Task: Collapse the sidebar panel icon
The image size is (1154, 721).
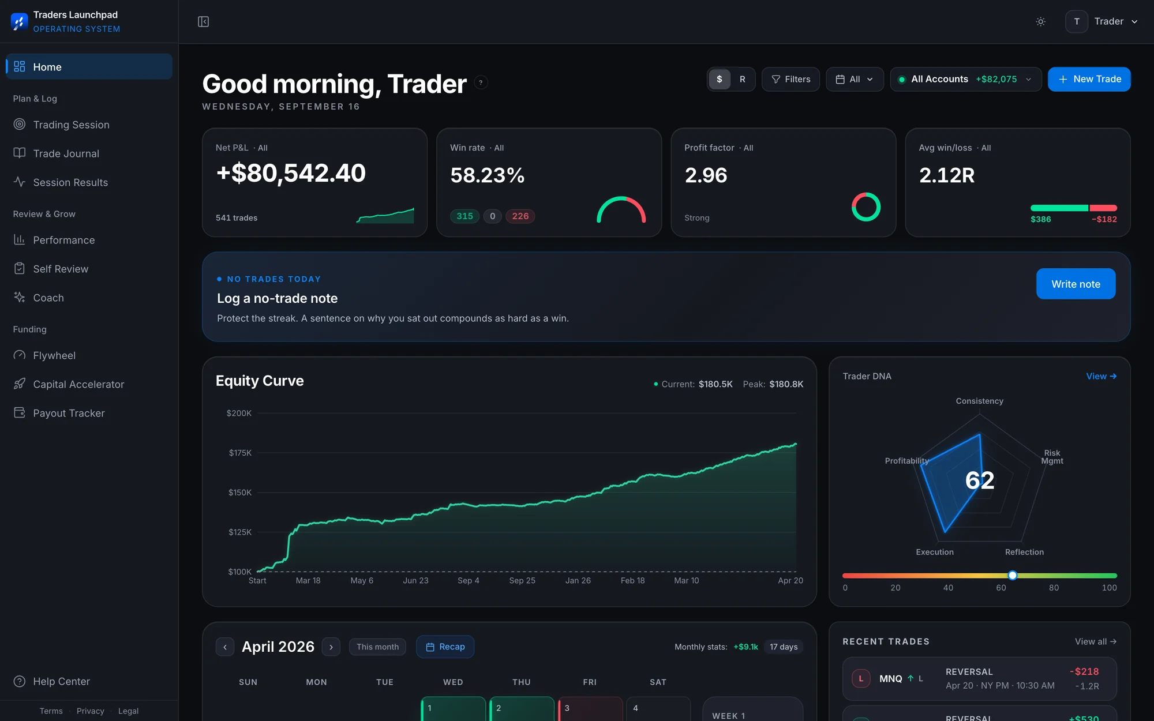Action: click(203, 21)
